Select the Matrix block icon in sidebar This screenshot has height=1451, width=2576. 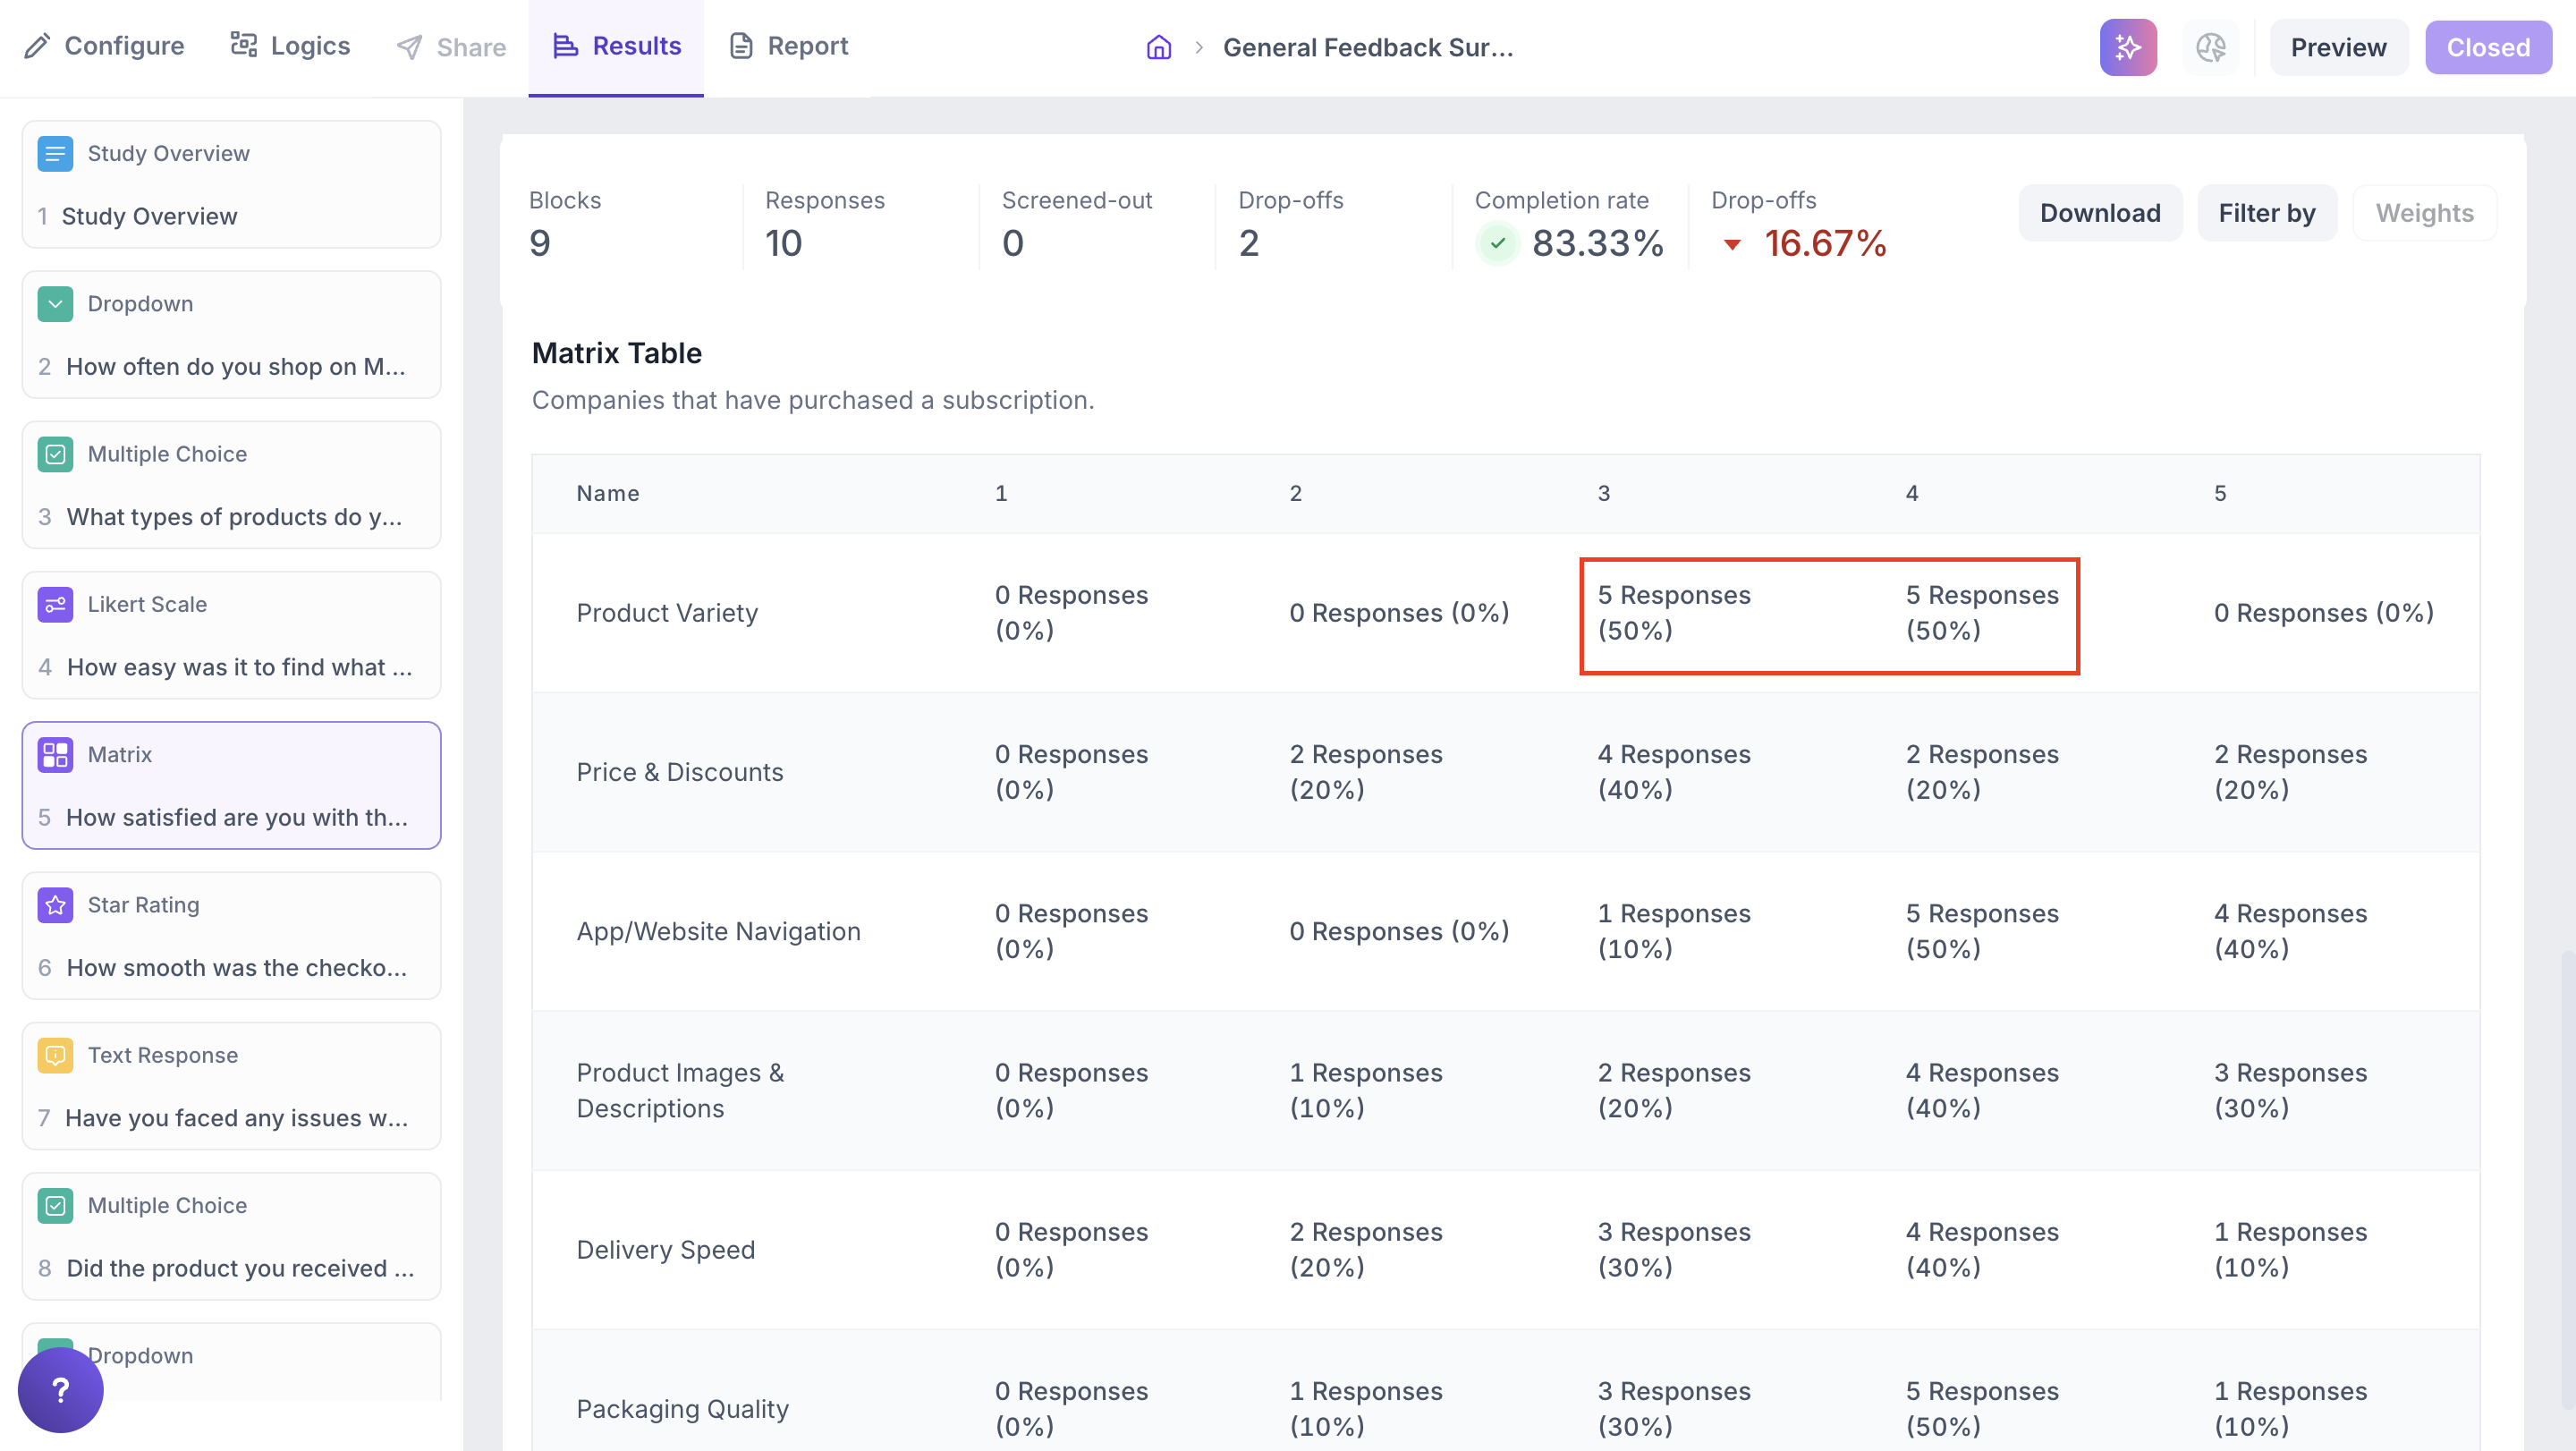point(55,754)
